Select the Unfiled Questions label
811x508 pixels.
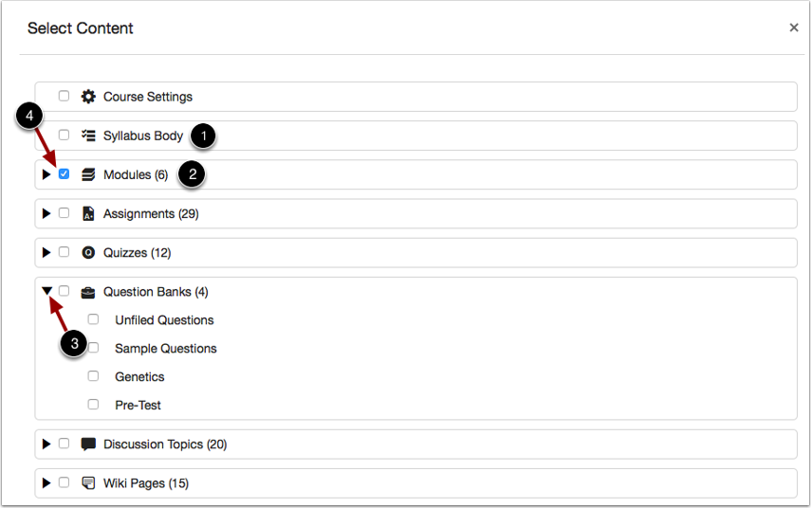coord(164,320)
